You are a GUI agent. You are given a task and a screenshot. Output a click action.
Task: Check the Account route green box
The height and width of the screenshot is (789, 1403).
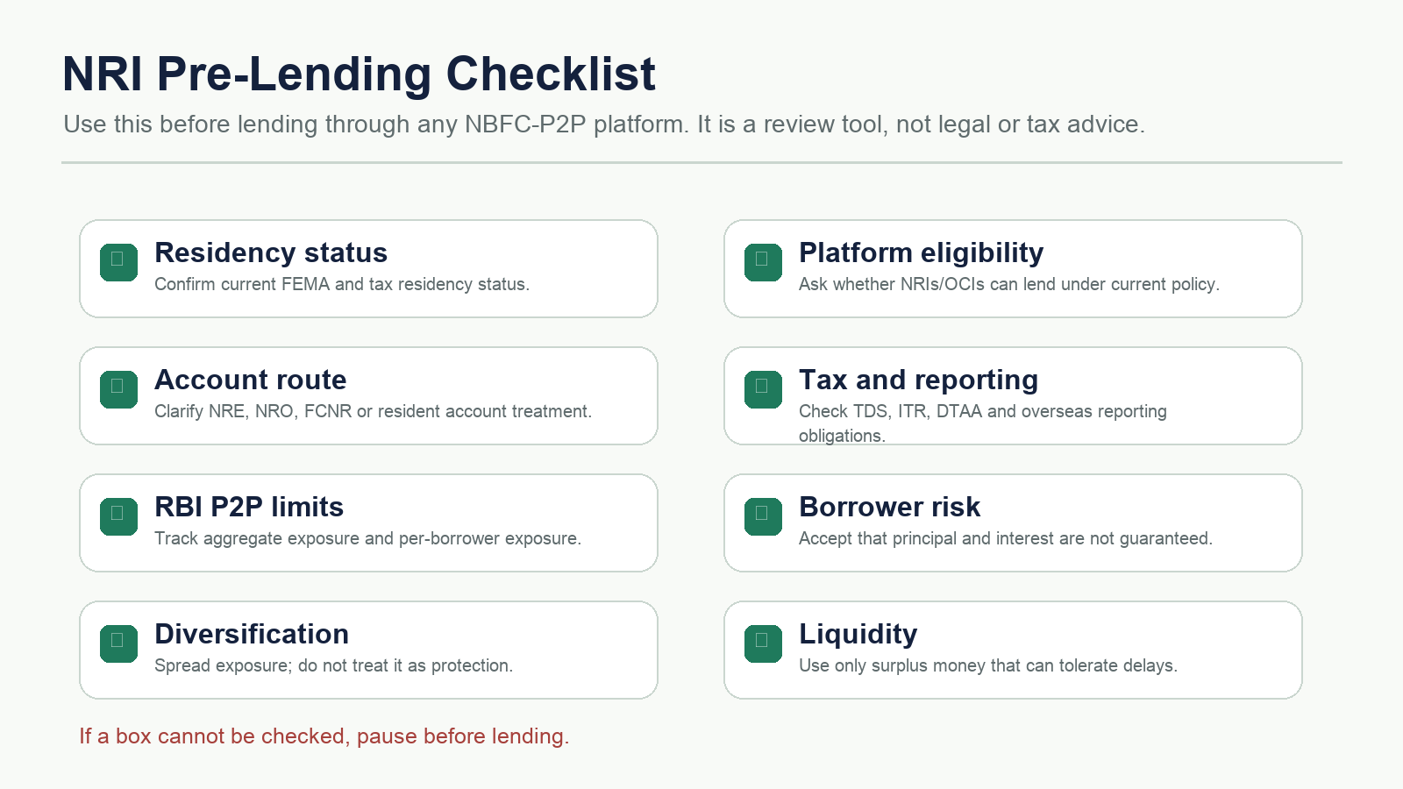(118, 389)
